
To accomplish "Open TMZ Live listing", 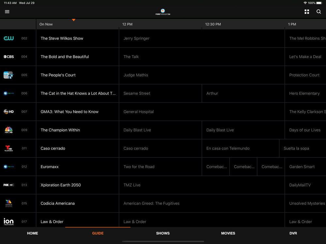I will point(202,185).
